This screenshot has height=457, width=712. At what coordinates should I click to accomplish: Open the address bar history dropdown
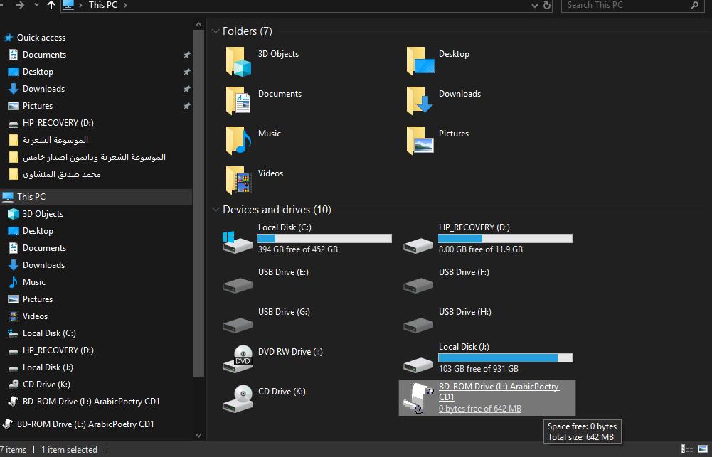[x=534, y=5]
